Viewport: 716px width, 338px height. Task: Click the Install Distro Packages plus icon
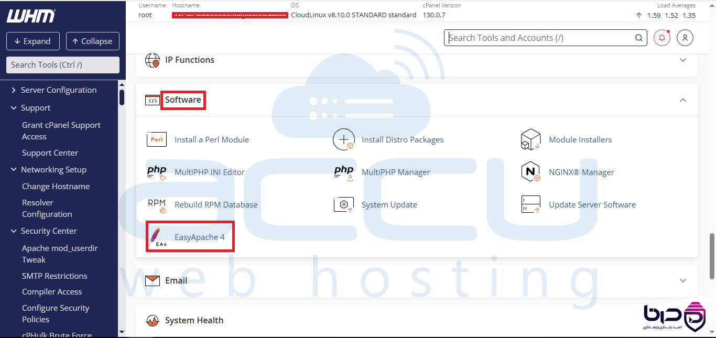point(344,139)
